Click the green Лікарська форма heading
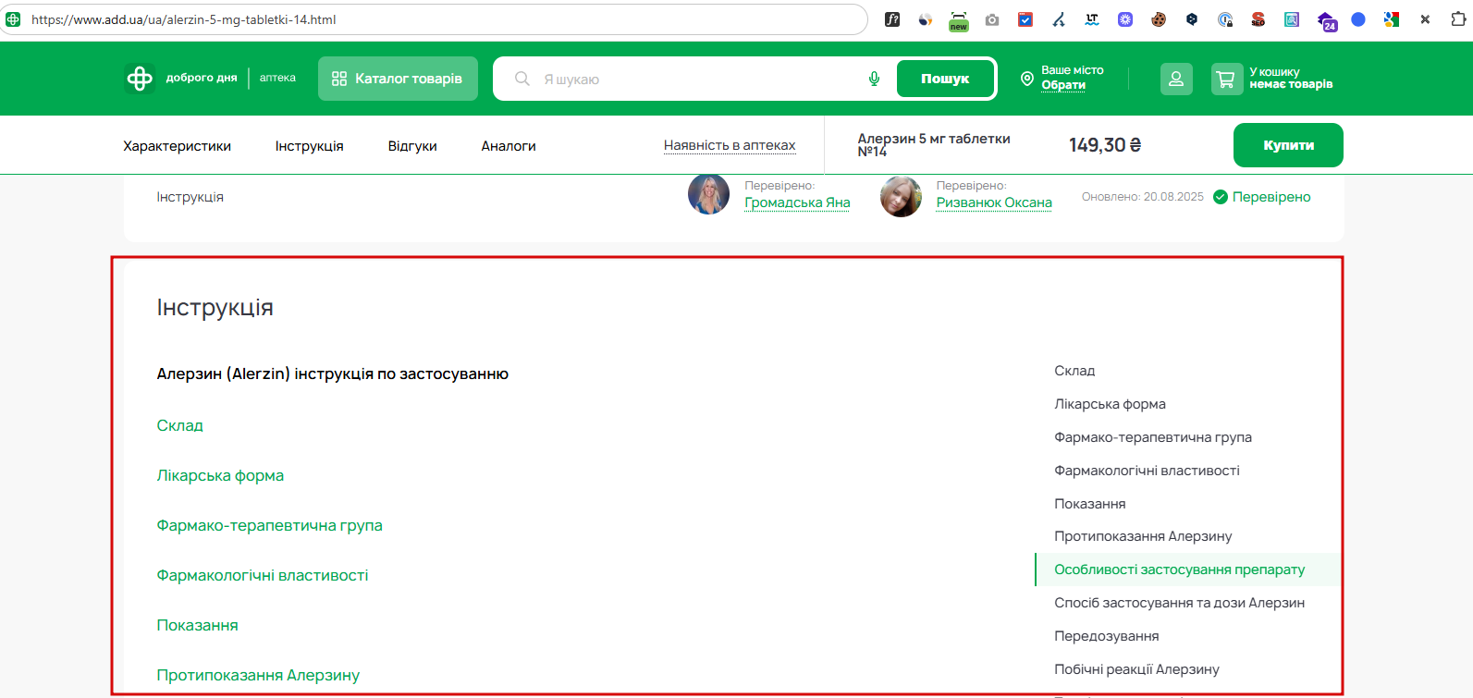This screenshot has height=698, width=1473. pos(220,475)
